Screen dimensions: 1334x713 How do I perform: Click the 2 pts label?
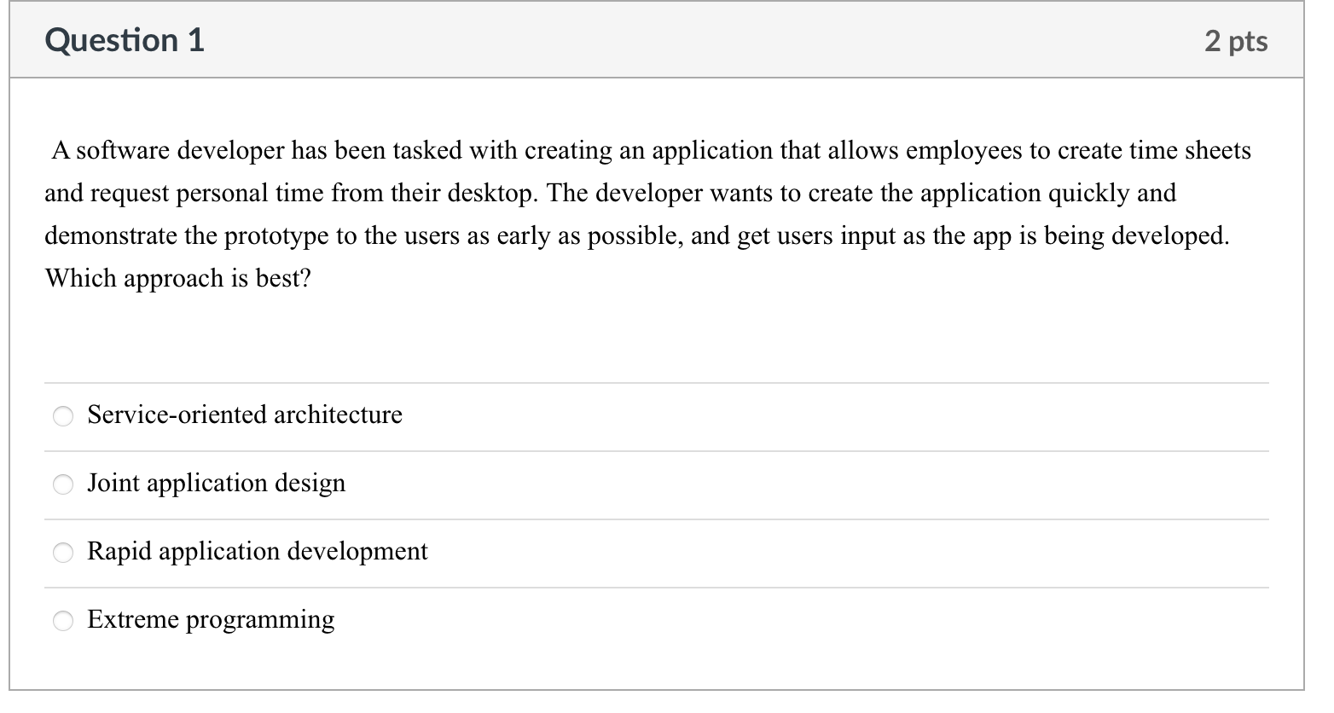[x=1238, y=39]
